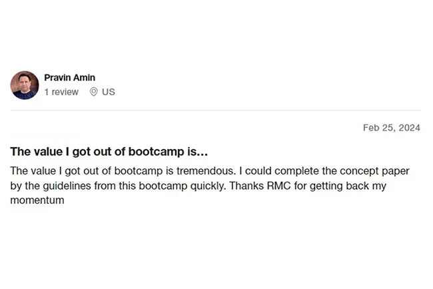Click the horizontal divider below reviewer info
The image size is (433, 289).
coord(216,110)
